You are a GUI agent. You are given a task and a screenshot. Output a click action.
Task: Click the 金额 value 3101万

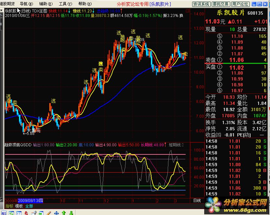tap(259, 109)
